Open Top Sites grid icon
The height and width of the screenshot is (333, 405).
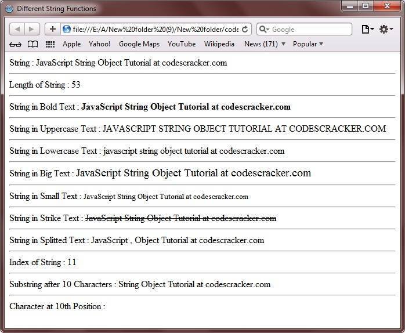(x=50, y=45)
